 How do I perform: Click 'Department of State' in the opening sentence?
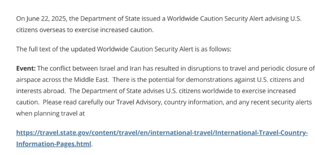pos(110,19)
